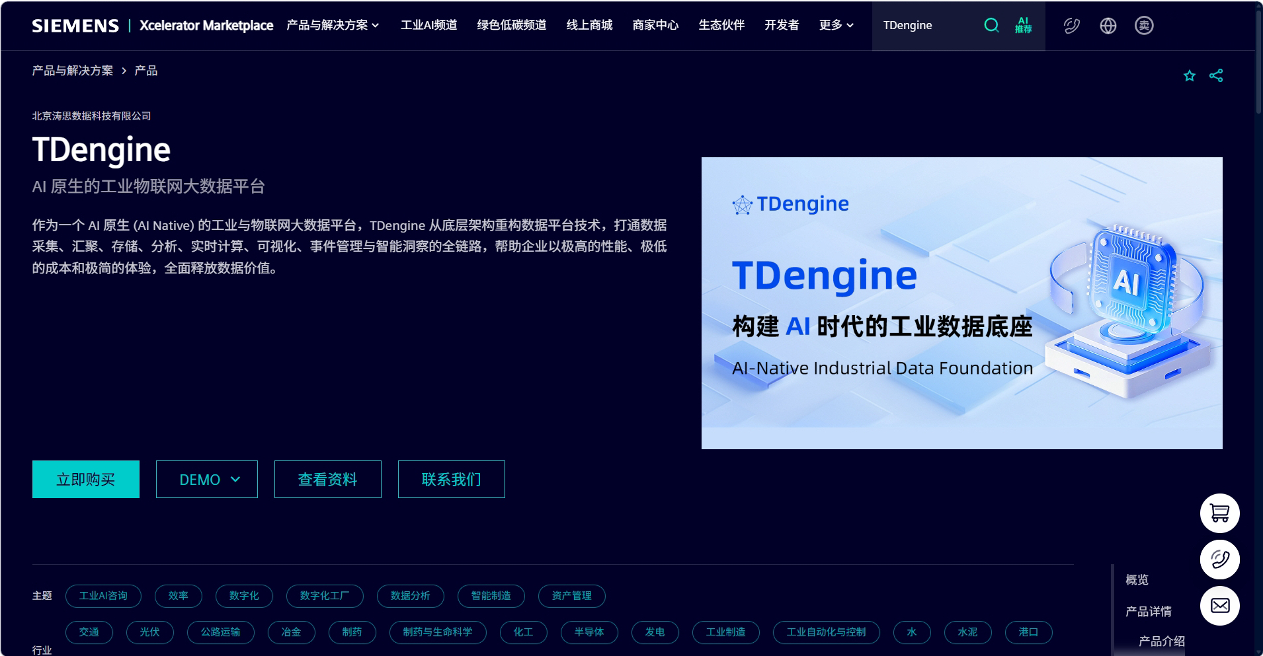Select the 制药 industry tag

click(x=352, y=632)
